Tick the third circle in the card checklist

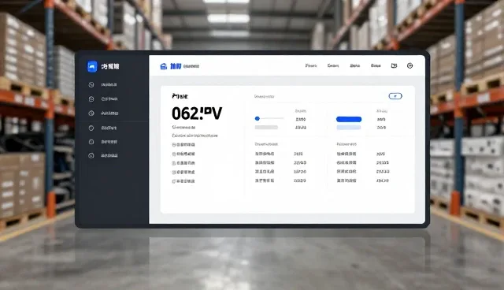[174, 163]
